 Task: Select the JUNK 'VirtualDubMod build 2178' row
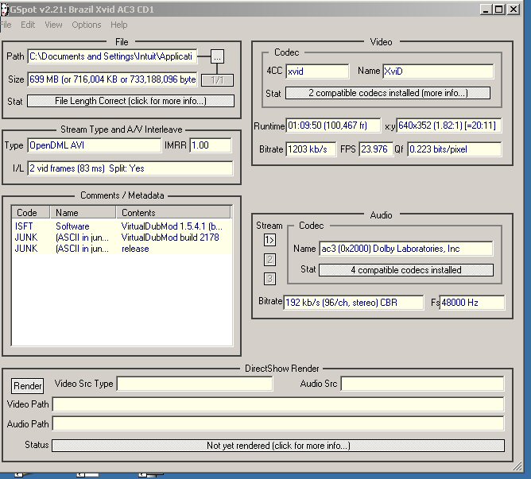click(122, 238)
